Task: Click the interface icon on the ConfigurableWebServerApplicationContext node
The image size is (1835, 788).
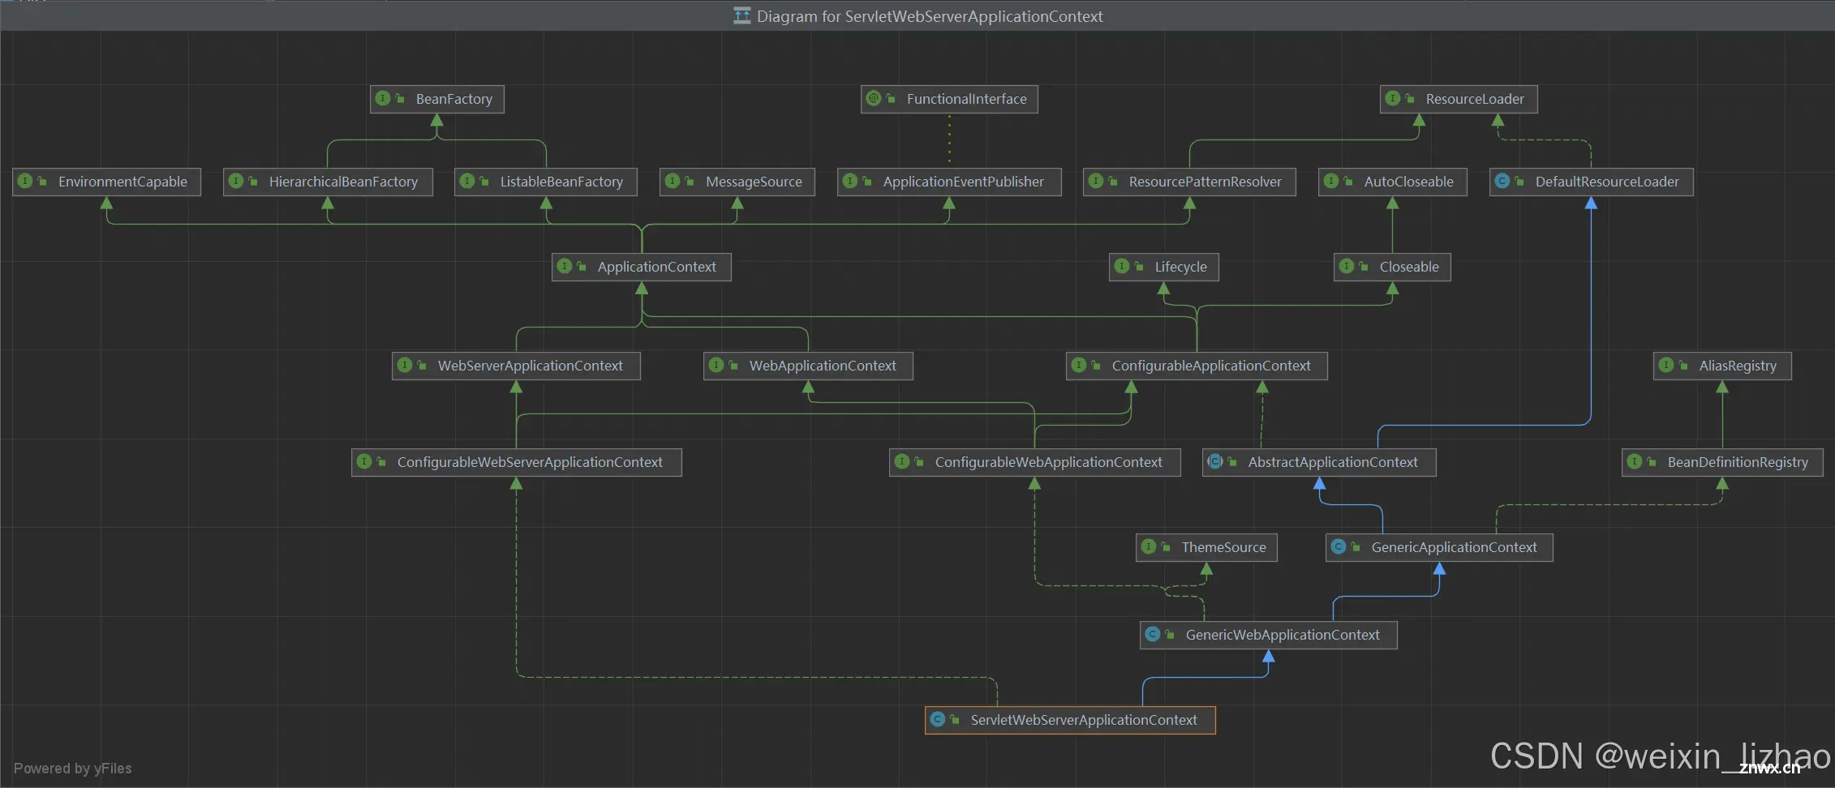Action: click(x=364, y=461)
